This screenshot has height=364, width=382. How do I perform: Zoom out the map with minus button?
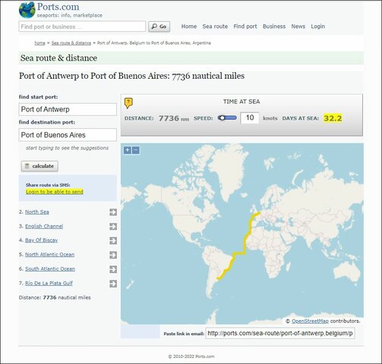(136, 150)
